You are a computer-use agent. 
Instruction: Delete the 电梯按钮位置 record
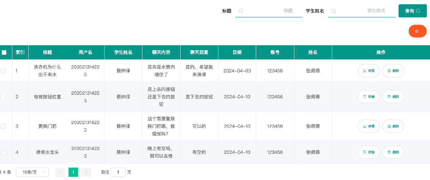(x=393, y=97)
